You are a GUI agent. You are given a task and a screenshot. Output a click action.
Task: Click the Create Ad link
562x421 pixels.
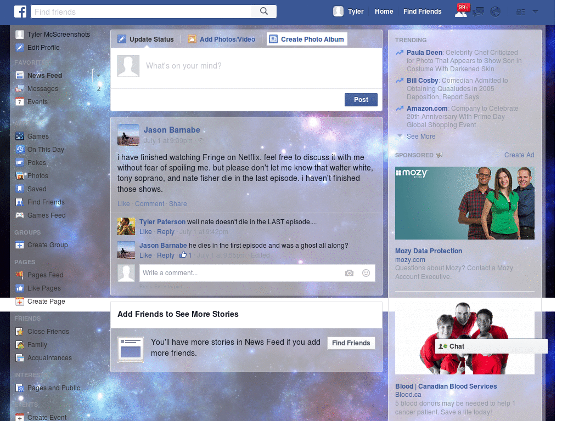519,155
